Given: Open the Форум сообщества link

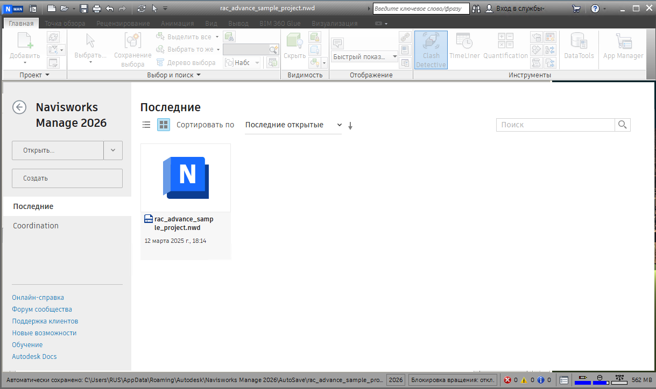Looking at the screenshot, I should click(42, 309).
